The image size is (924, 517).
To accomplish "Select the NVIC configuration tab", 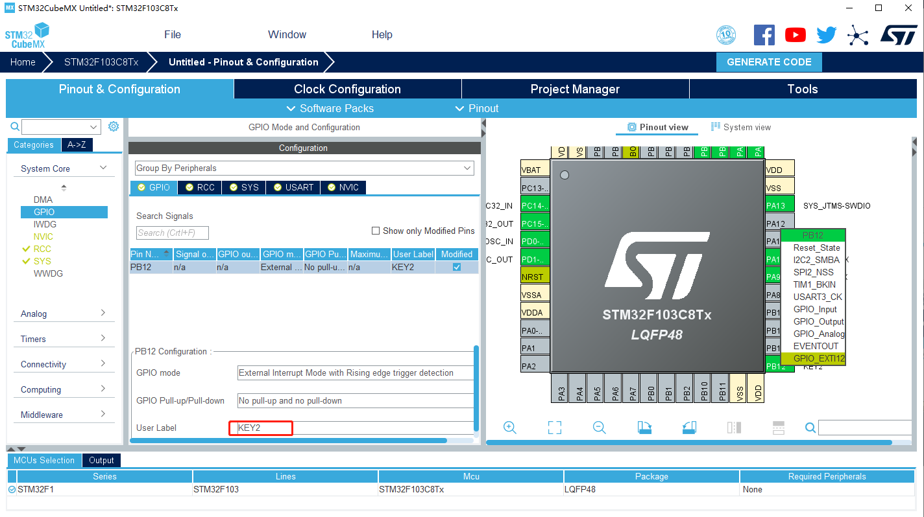I will [343, 187].
